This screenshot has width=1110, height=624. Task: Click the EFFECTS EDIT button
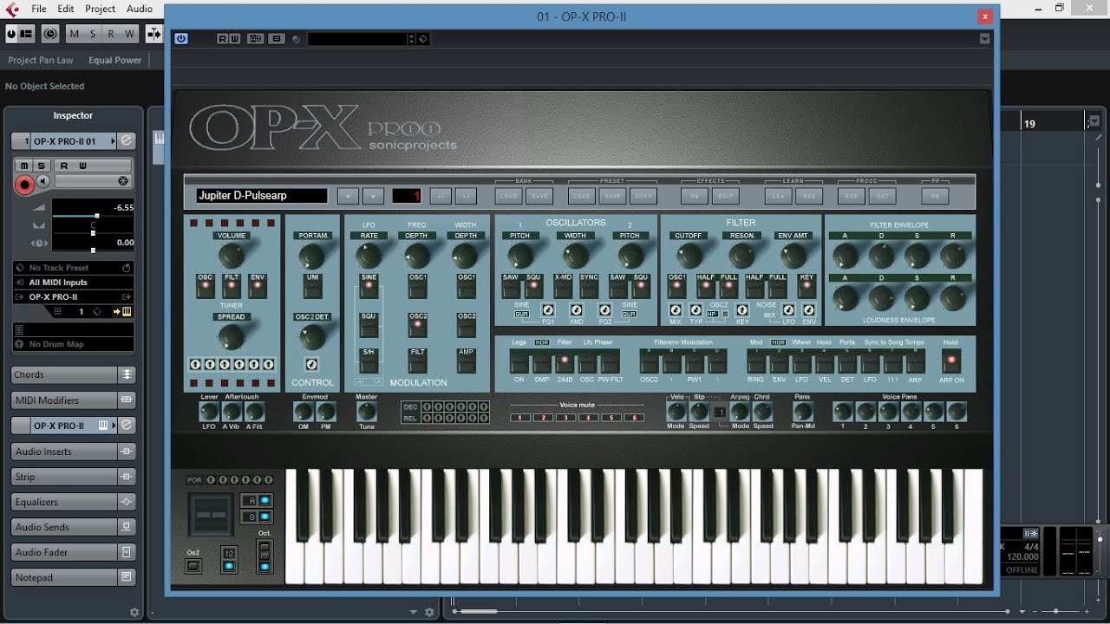(725, 196)
